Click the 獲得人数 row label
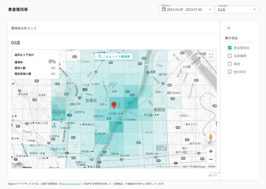 pyautogui.click(x=20, y=68)
